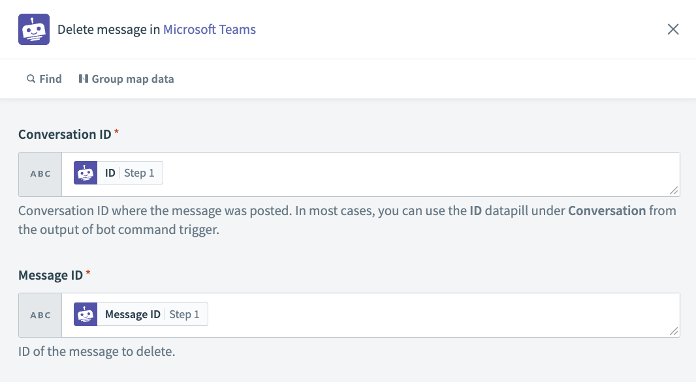
Task: Close the Delete message step panel
Action: point(673,29)
